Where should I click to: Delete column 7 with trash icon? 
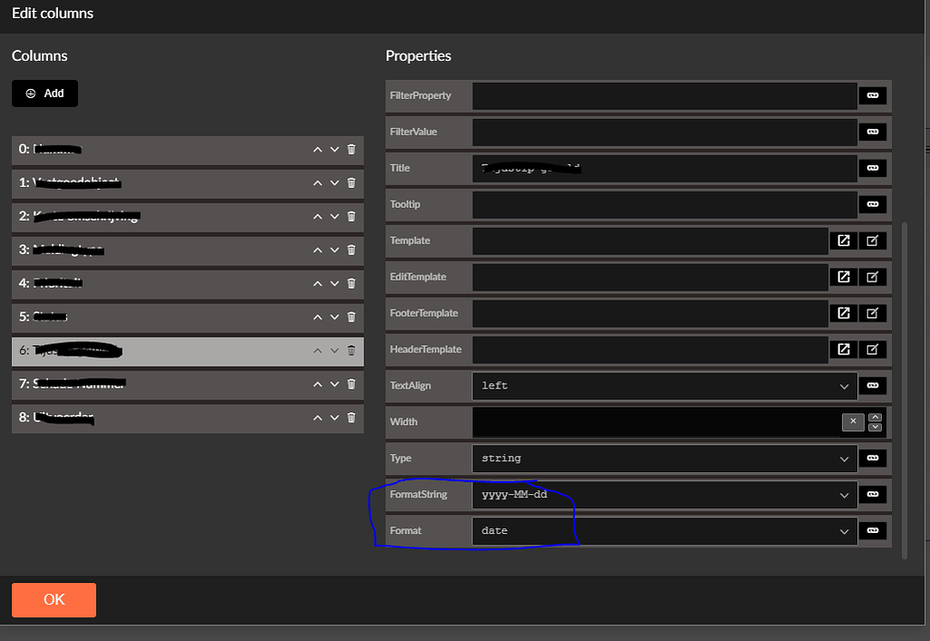351,384
